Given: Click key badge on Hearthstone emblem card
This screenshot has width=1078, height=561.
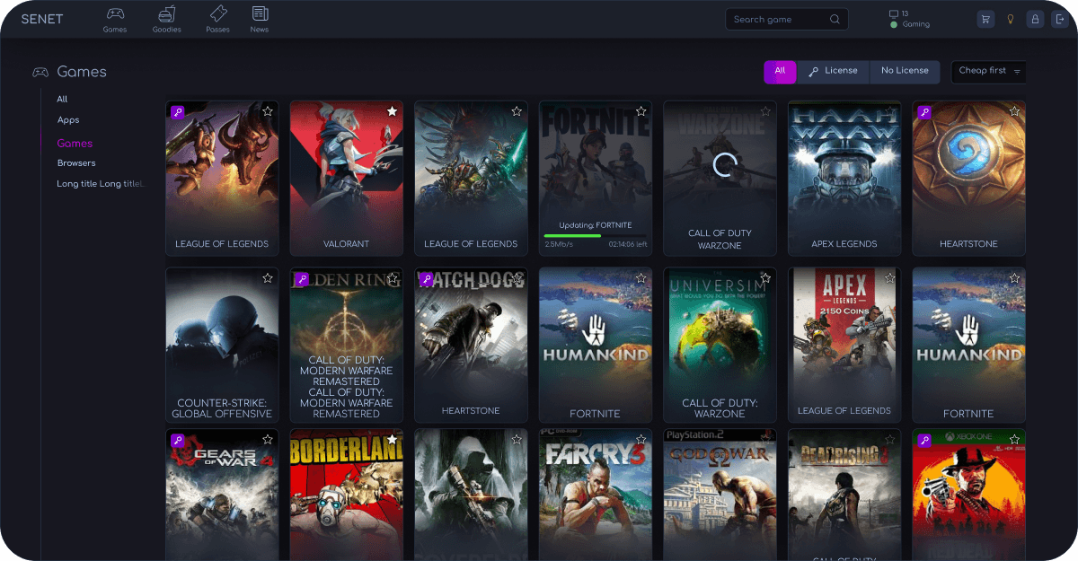Looking at the screenshot, I should click(x=924, y=112).
